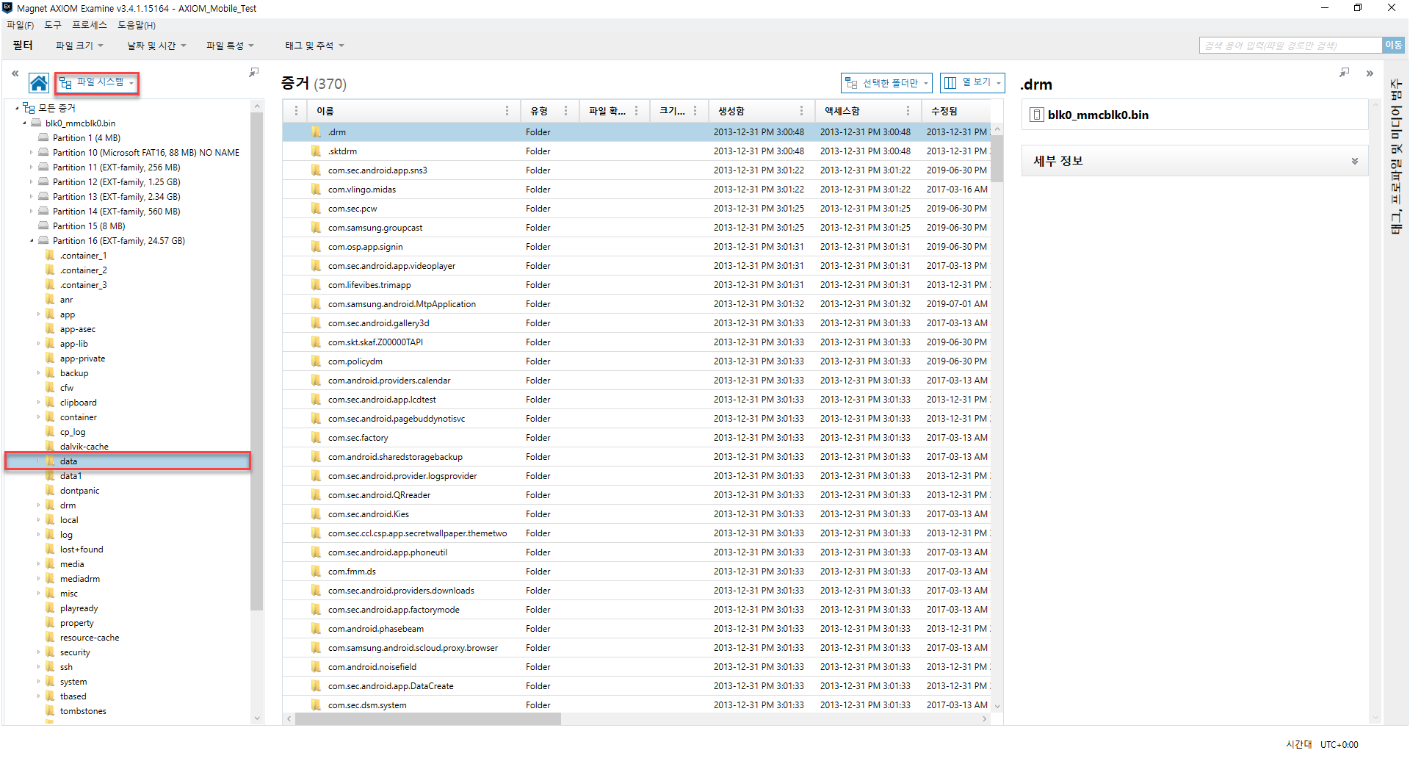Click the 모든 증거 tree icon
Screen dimensions: 1410x764
[x=29, y=108]
